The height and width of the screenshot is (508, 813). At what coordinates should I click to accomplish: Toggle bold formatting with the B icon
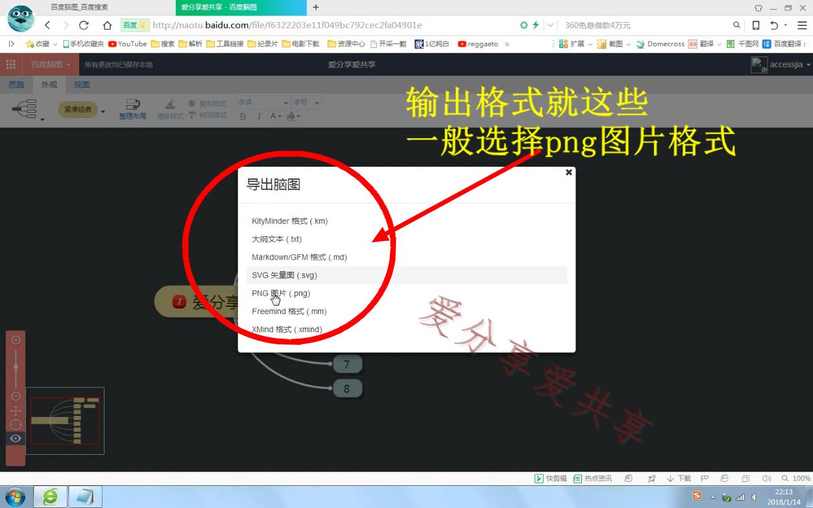coord(244,116)
